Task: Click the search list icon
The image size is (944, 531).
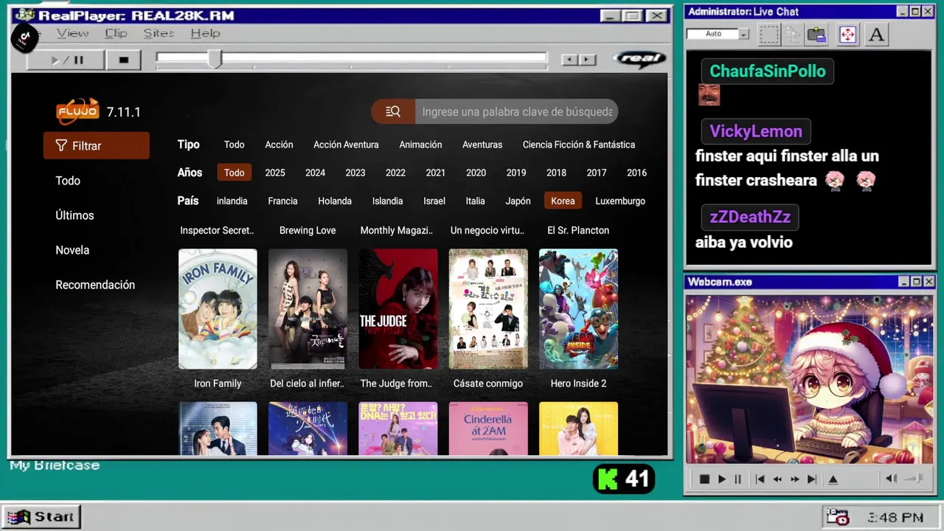Action: [393, 111]
